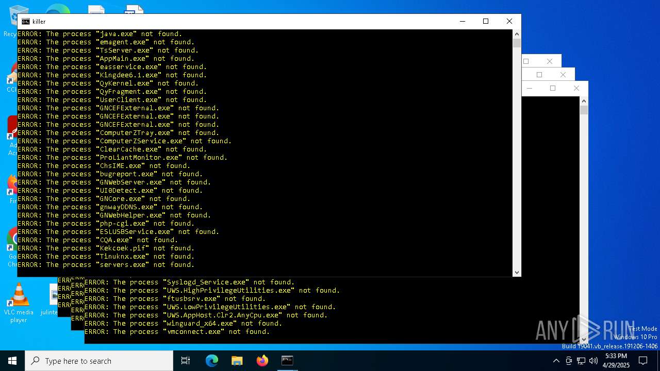The height and width of the screenshot is (371, 660).
Task: Select the VLC media player desktop icon
Action: click(x=19, y=303)
